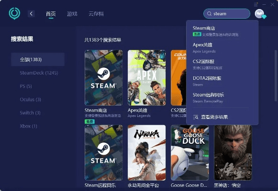
Task: Open the Counter-Strike orange cover
Action: click(x=178, y=78)
